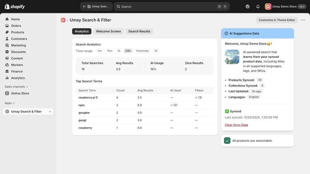Open the Online Store sales channel

[20, 93]
